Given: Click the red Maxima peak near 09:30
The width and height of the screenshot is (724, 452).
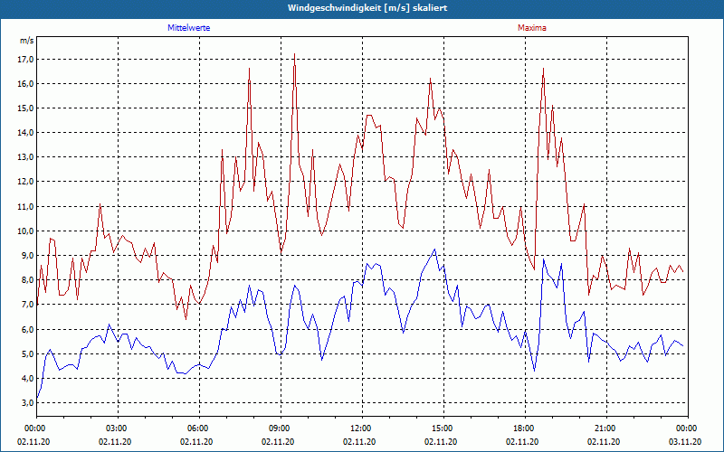Looking at the screenshot, I should coord(295,54).
